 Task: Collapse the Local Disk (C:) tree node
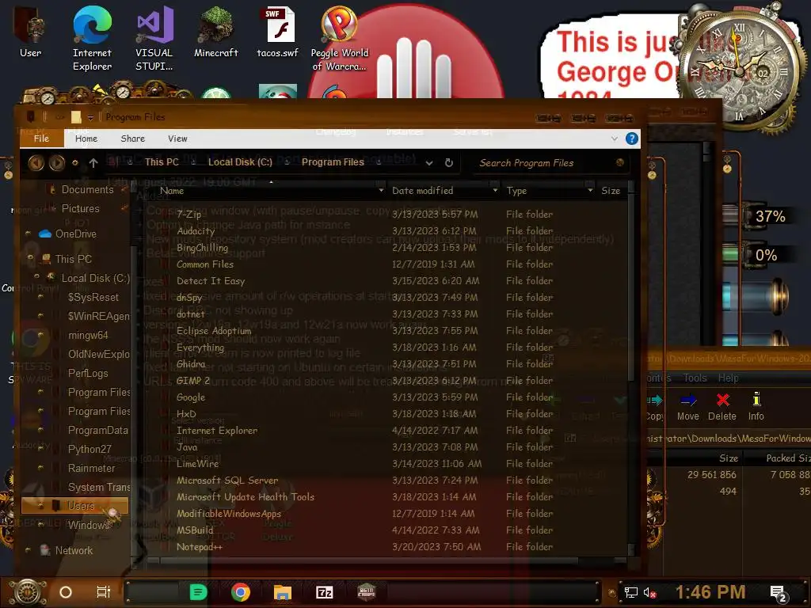pos(36,276)
